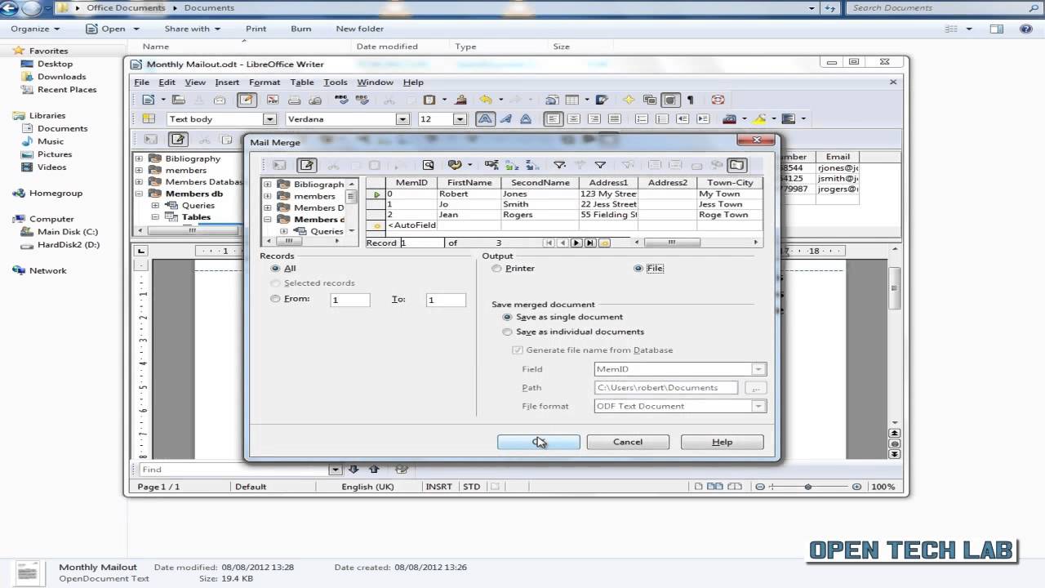Open the Field MemID dropdown

[x=758, y=369]
